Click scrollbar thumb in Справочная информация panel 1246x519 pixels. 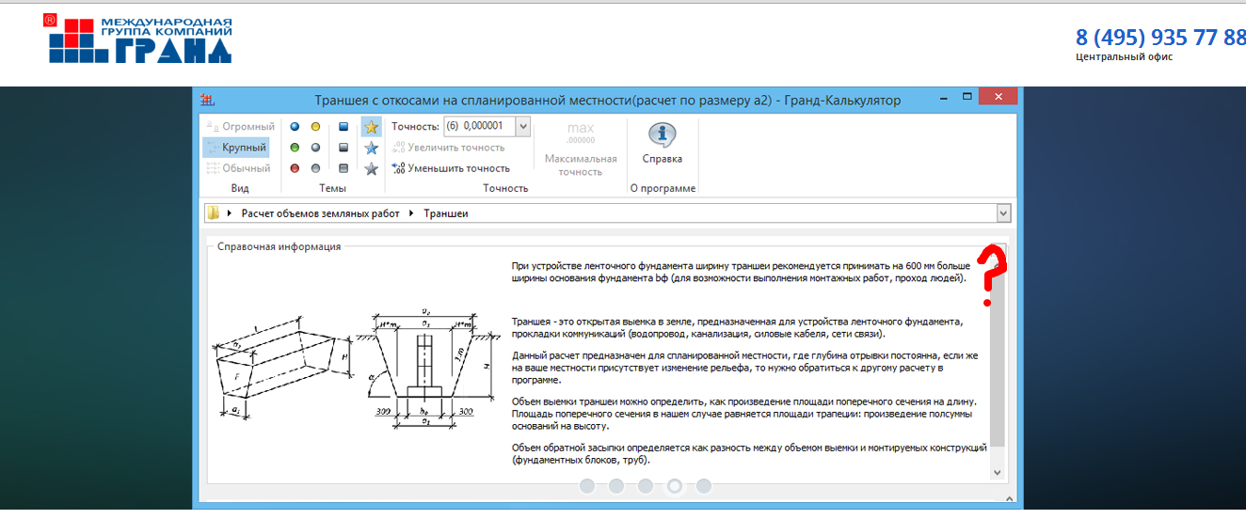(x=998, y=359)
